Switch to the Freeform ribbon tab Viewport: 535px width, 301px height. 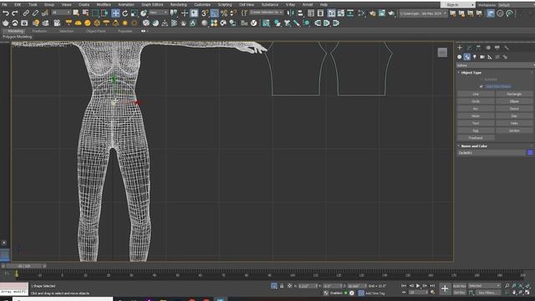coord(39,31)
